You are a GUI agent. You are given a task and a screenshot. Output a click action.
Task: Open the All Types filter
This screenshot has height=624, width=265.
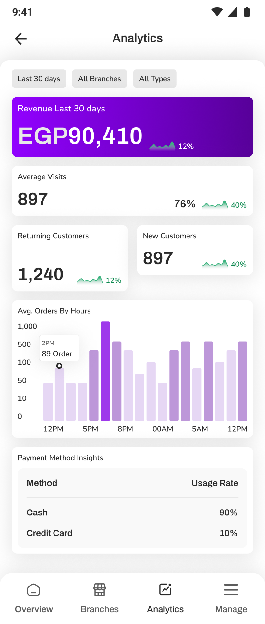155,79
